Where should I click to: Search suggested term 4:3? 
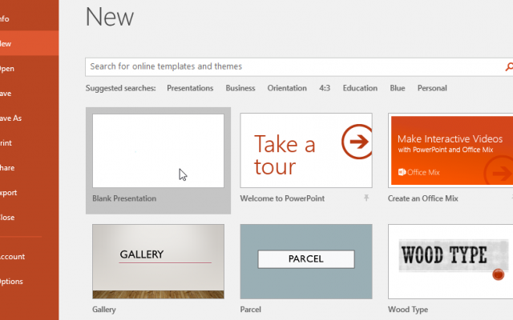pyautogui.click(x=325, y=88)
